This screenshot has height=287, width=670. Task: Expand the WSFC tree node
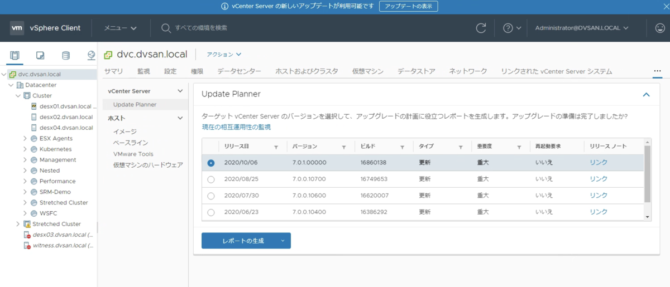(25, 213)
